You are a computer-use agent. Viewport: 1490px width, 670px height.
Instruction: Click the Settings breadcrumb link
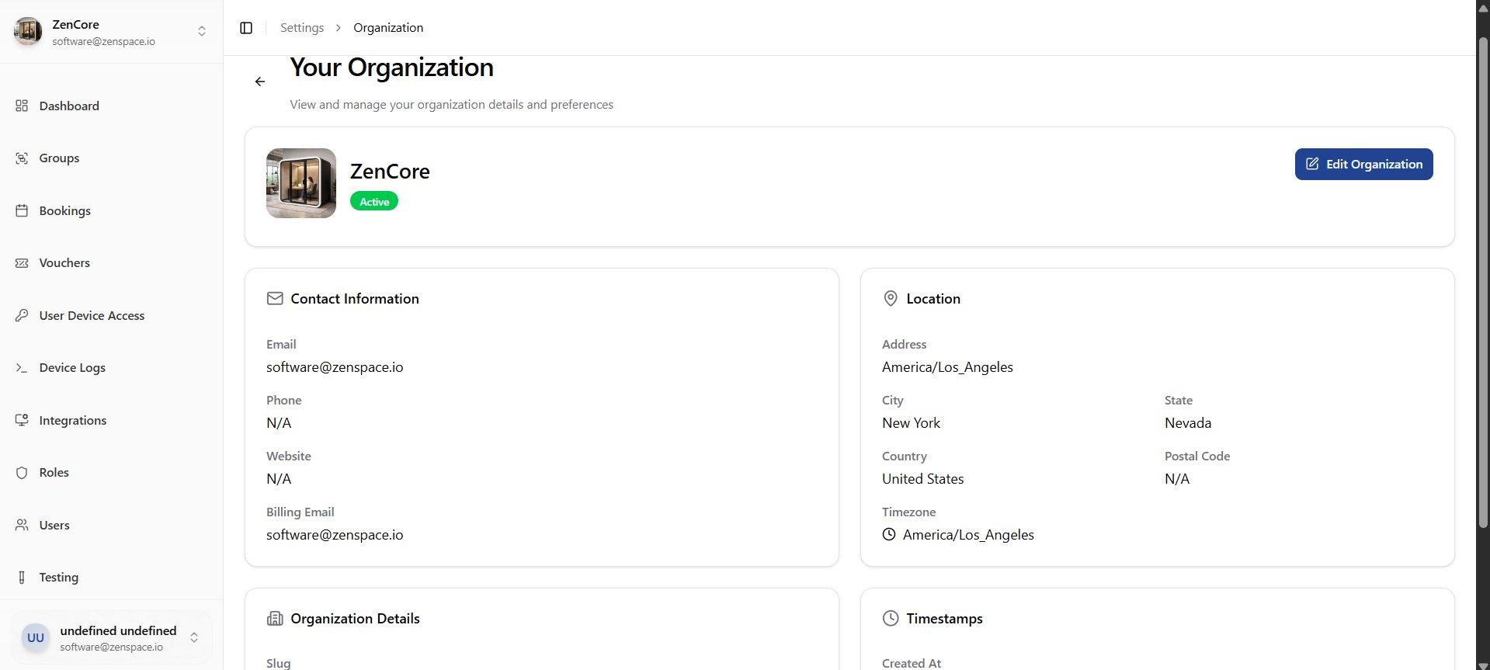point(302,28)
